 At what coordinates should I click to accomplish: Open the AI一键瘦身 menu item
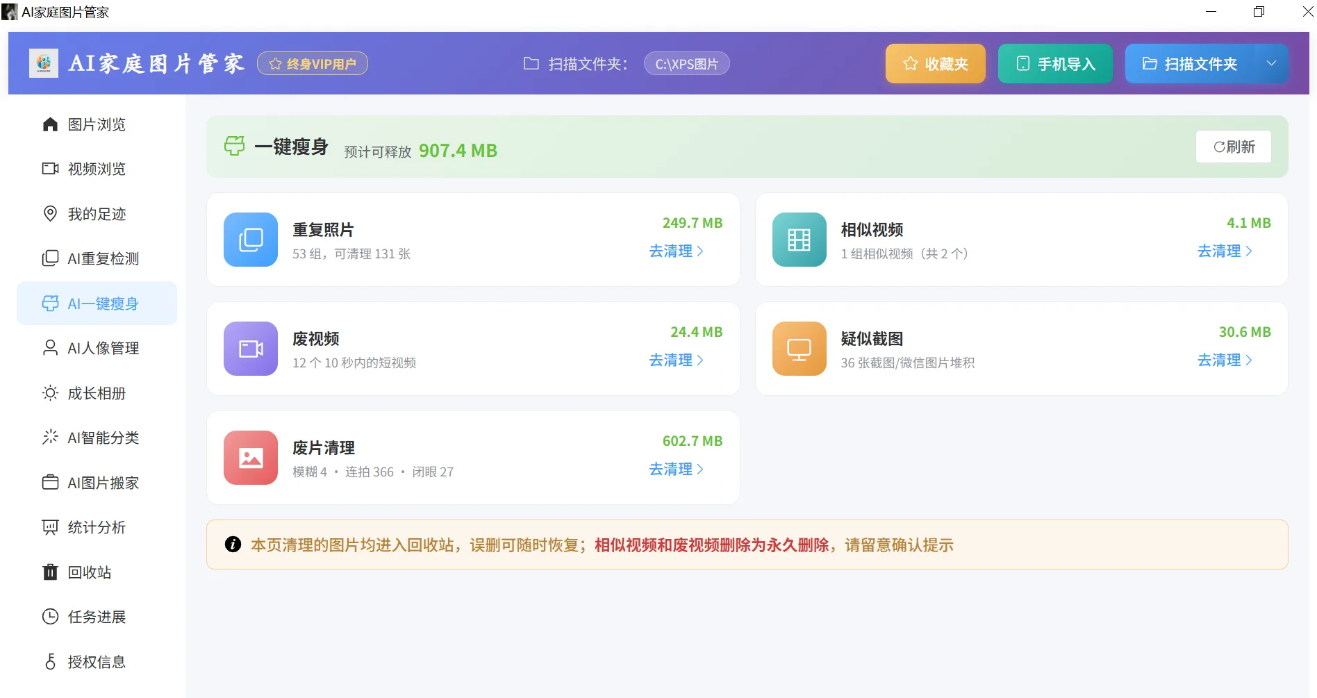coord(97,304)
